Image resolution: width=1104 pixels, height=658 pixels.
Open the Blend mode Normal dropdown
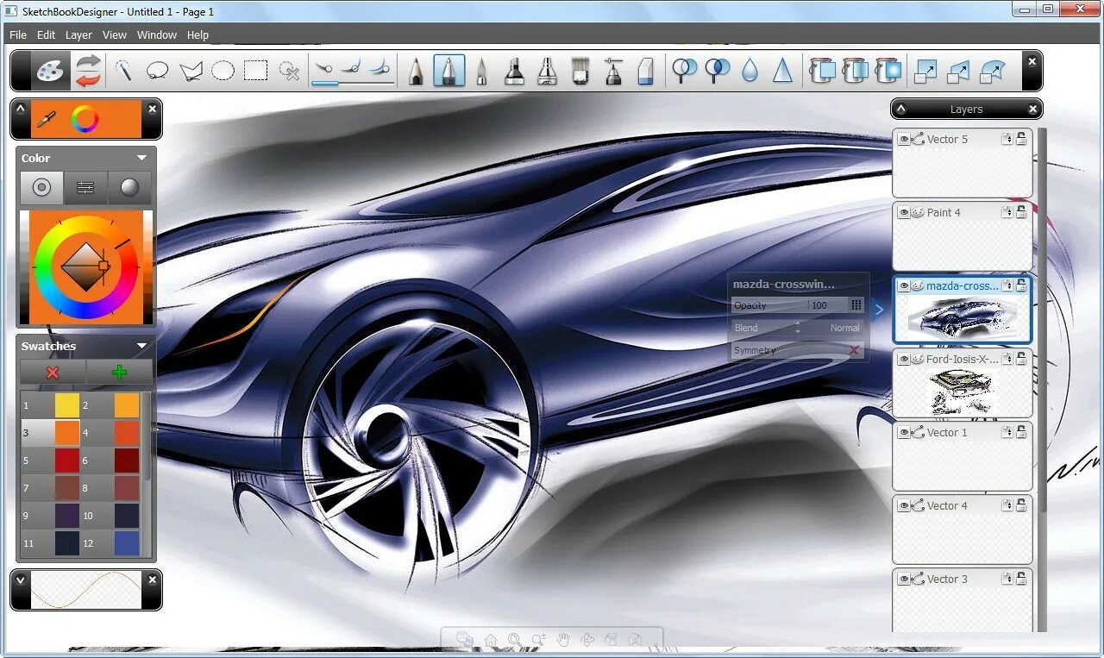797,328
